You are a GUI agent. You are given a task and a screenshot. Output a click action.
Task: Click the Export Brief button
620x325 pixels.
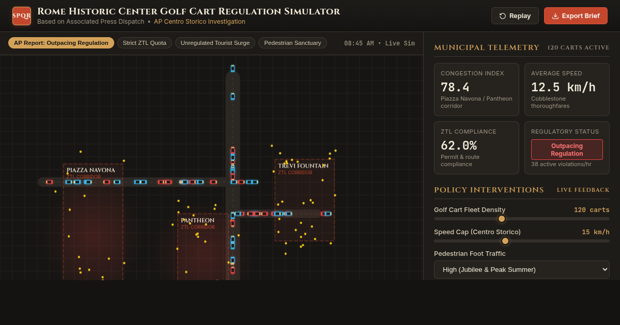[576, 16]
